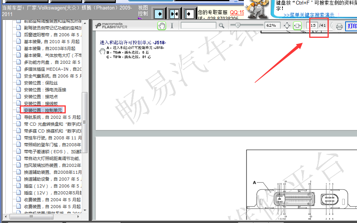Click the 视图控制 label
Viewport: 357px width, 223px height.
[143, 11]
